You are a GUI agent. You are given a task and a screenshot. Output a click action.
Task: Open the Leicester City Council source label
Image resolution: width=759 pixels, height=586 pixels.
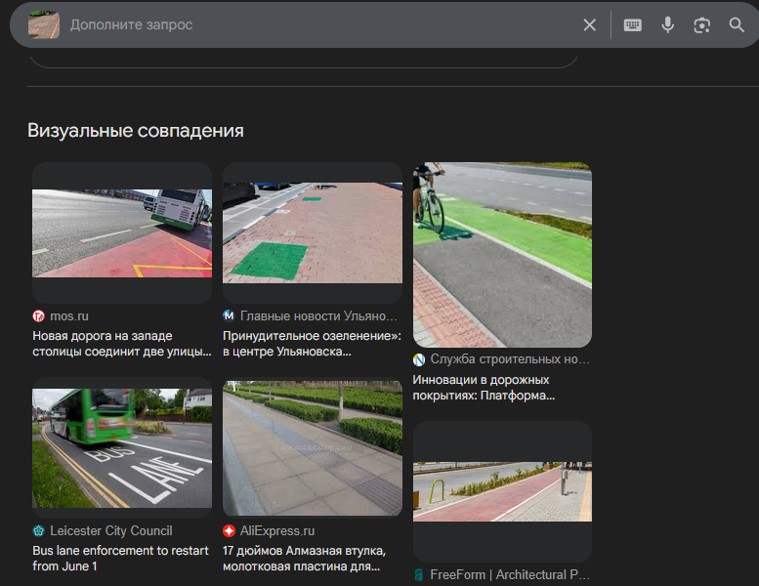tap(110, 531)
